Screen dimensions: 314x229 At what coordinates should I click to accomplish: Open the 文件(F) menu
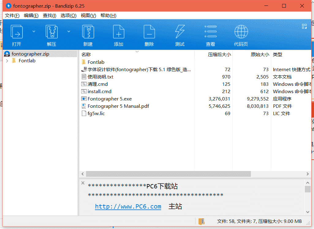[x=12, y=16]
